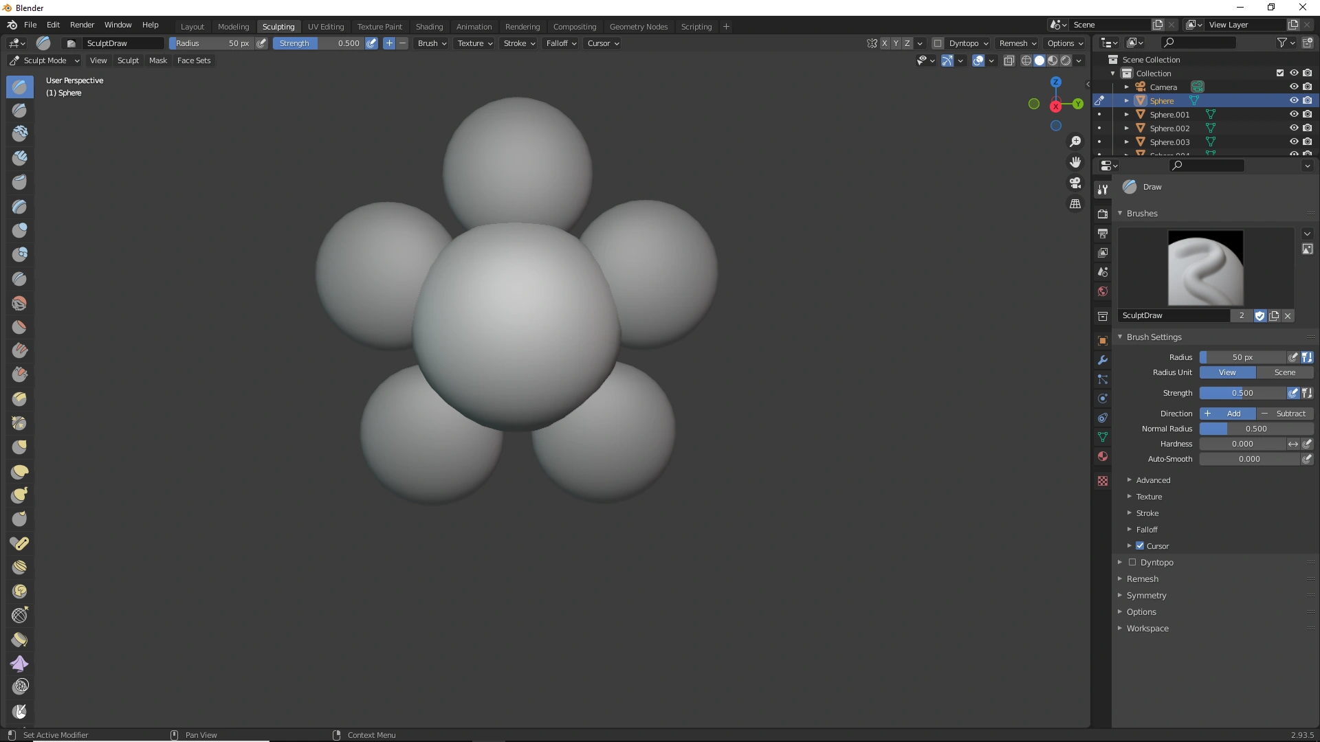Open the Material properties tab icon
The width and height of the screenshot is (1320, 742).
[1103, 456]
